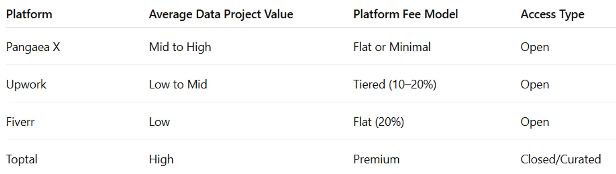
Task: Select Open access cell in Fiverr row
Action: [x=535, y=122]
